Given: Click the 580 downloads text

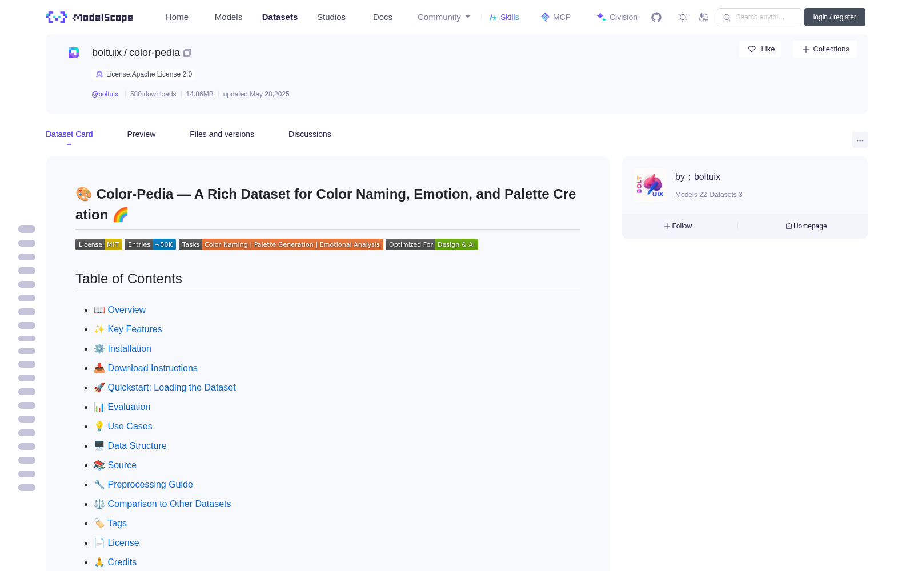Looking at the screenshot, I should 153,94.
